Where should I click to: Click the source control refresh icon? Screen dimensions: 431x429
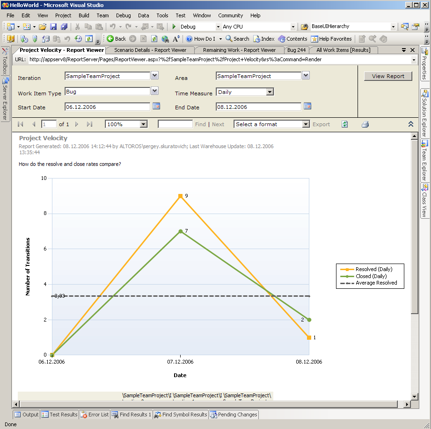tap(88, 39)
